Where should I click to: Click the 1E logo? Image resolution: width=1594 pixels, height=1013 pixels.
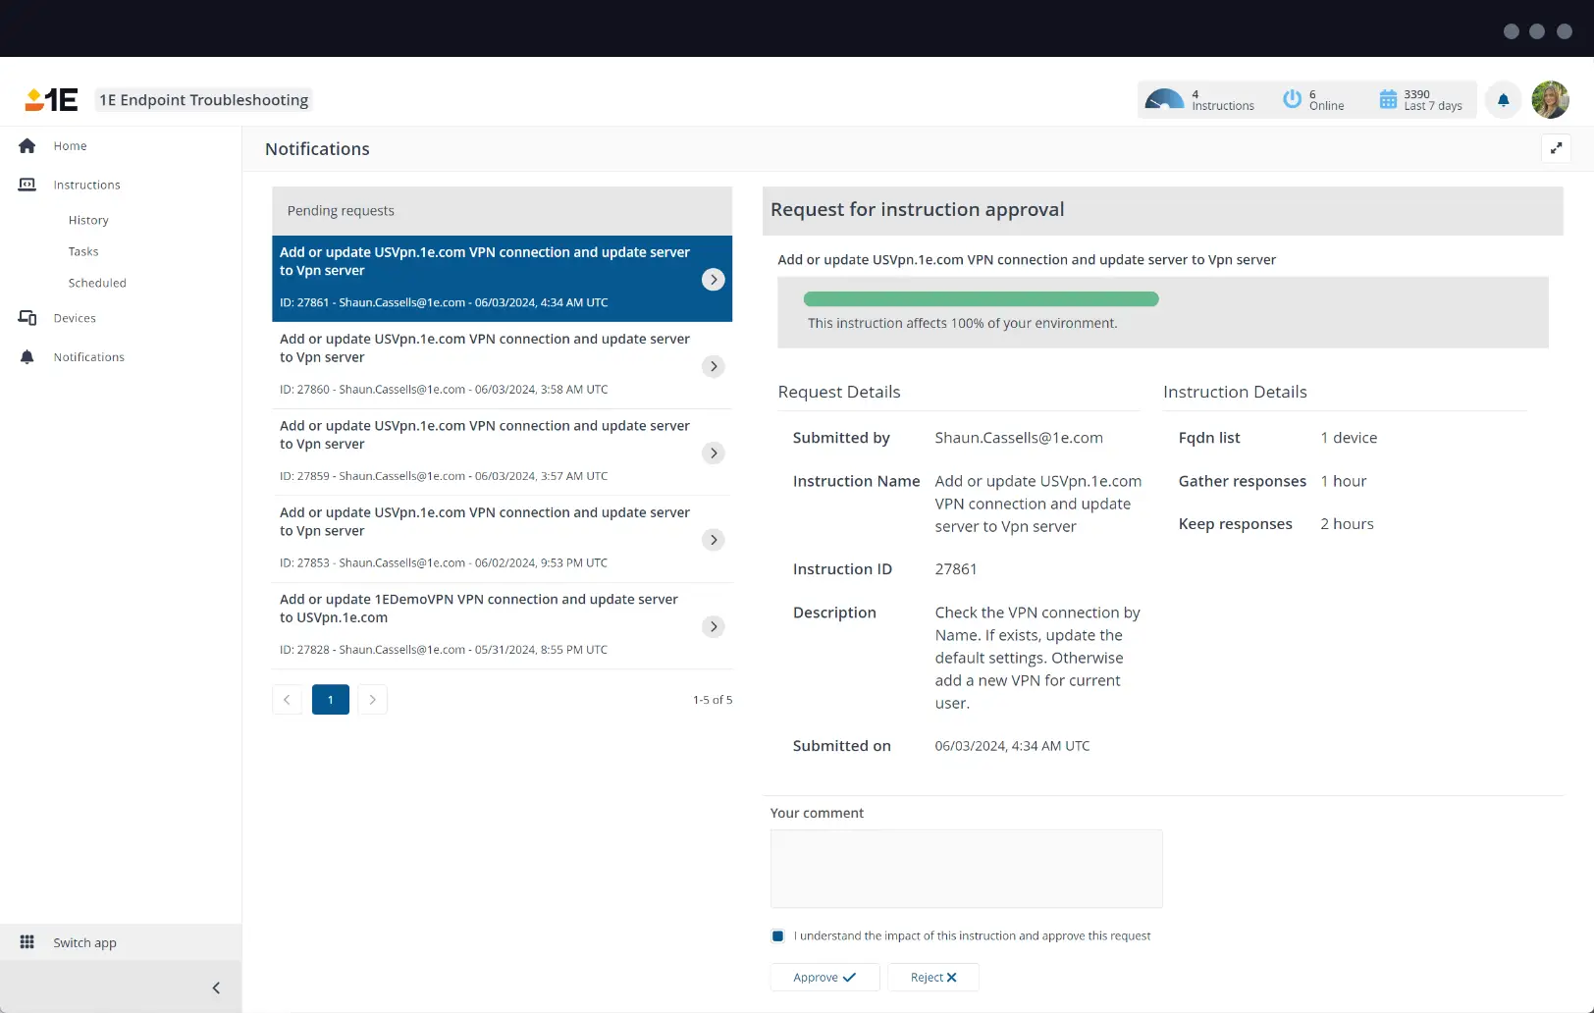click(x=50, y=99)
